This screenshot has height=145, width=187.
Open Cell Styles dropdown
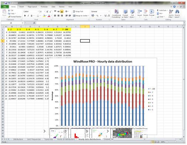tap(132, 14)
